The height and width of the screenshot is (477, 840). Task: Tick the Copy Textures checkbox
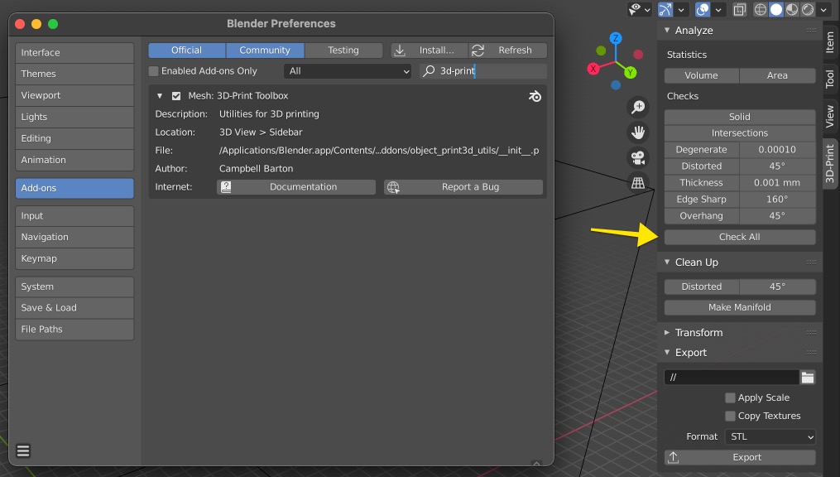pyautogui.click(x=730, y=416)
